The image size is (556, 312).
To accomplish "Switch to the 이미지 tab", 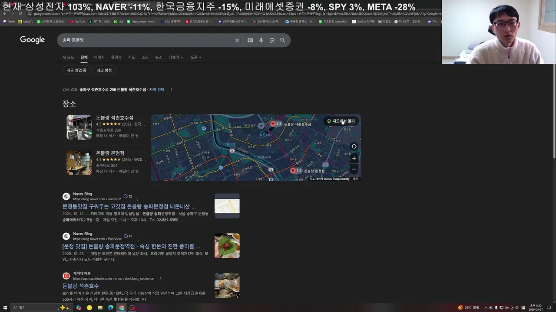I will (99, 57).
